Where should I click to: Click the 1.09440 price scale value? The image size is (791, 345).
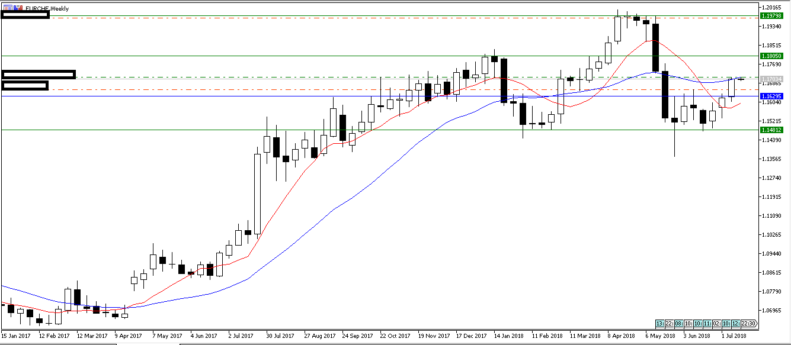pyautogui.click(x=773, y=254)
